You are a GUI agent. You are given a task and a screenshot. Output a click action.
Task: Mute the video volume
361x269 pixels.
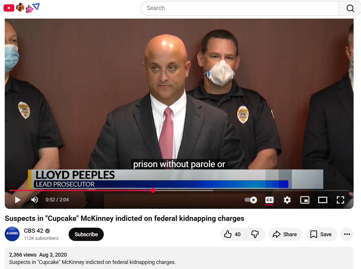point(35,200)
